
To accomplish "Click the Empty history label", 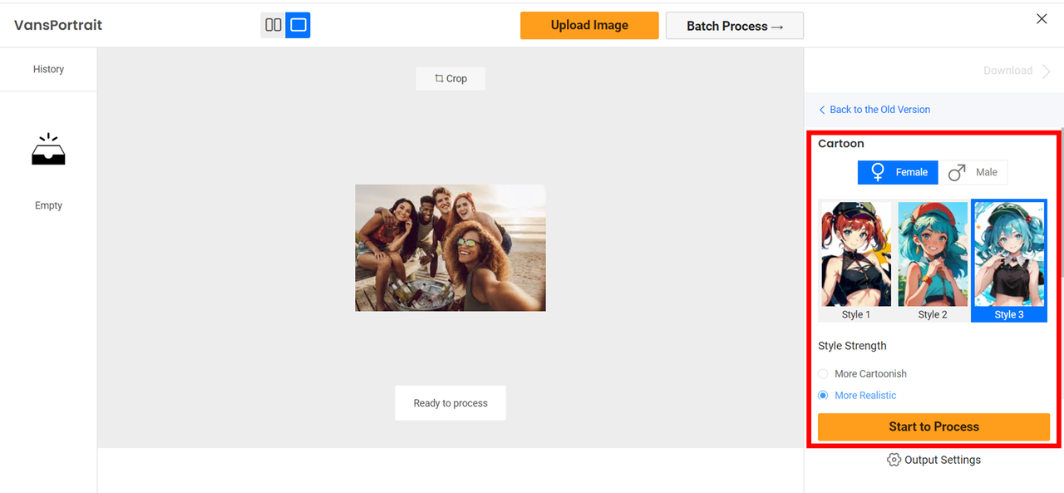I will pyautogui.click(x=48, y=205).
